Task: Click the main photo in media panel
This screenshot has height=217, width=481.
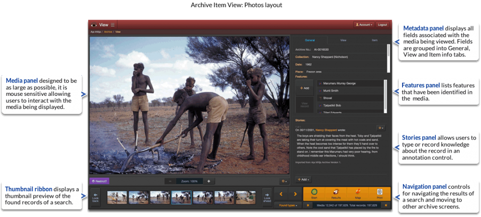Action: point(189,105)
